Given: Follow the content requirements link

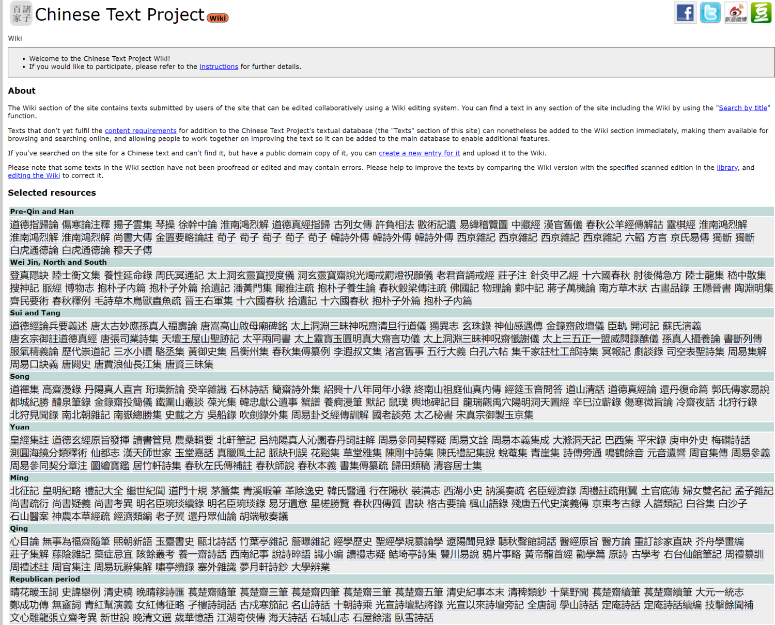Looking at the screenshot, I should pyautogui.click(x=141, y=131).
